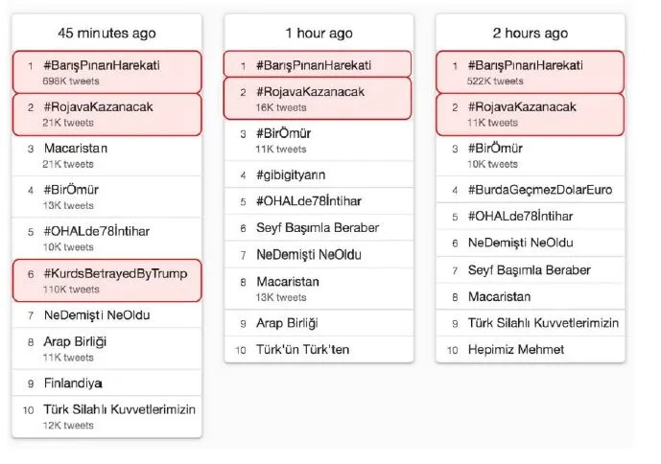The height and width of the screenshot is (464, 661).
Task: Open #BirÖmür trend with 13K tweets
Action: 107,197
